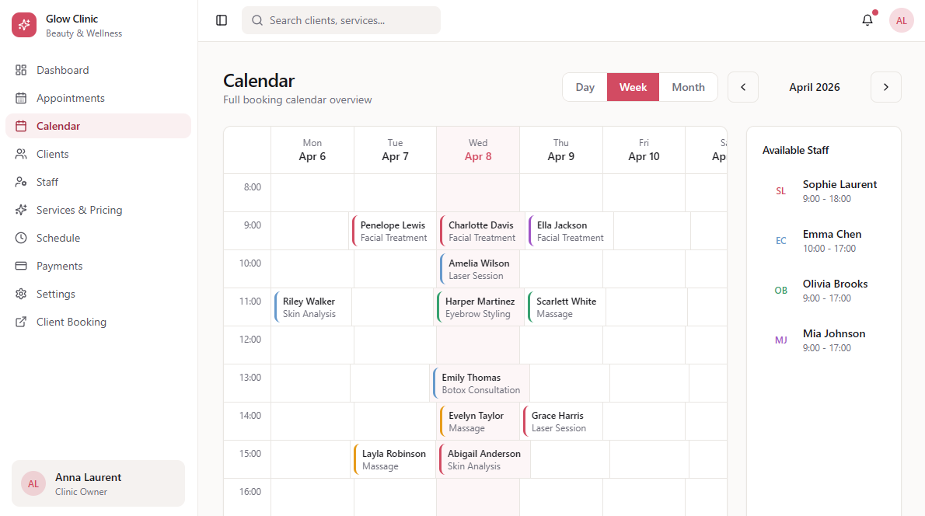925x516 pixels.
Task: Click the Glow Clinic sparkle logo icon
Action: [24, 25]
